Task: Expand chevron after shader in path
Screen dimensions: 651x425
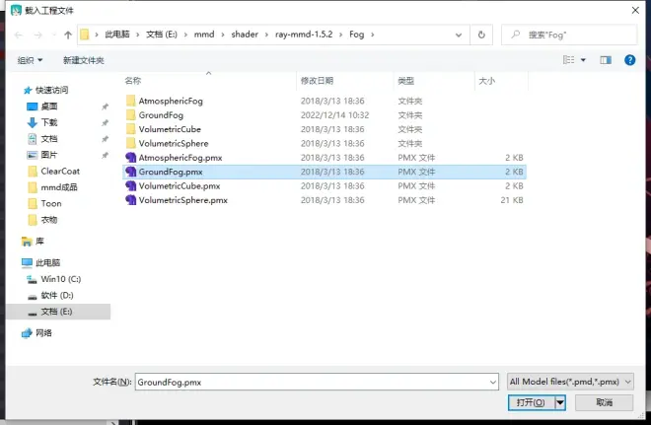Action: coord(266,35)
